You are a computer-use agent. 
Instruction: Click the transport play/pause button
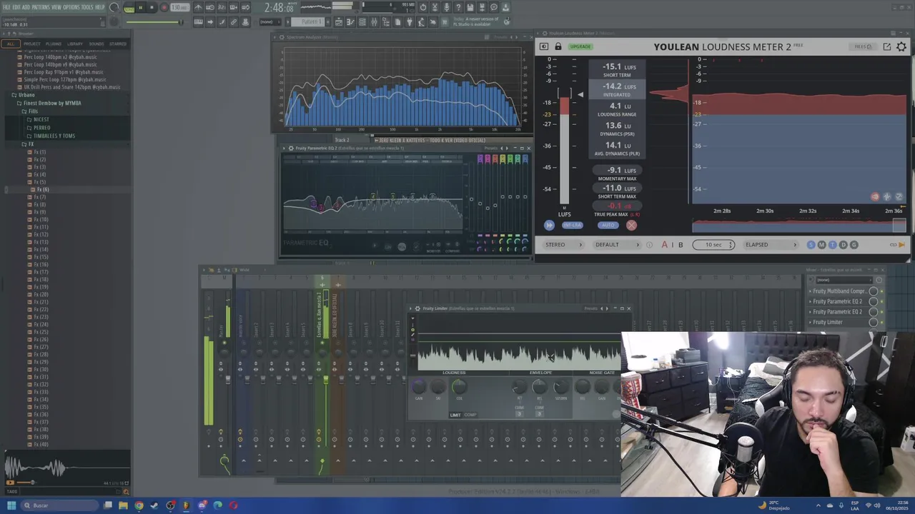pos(140,8)
